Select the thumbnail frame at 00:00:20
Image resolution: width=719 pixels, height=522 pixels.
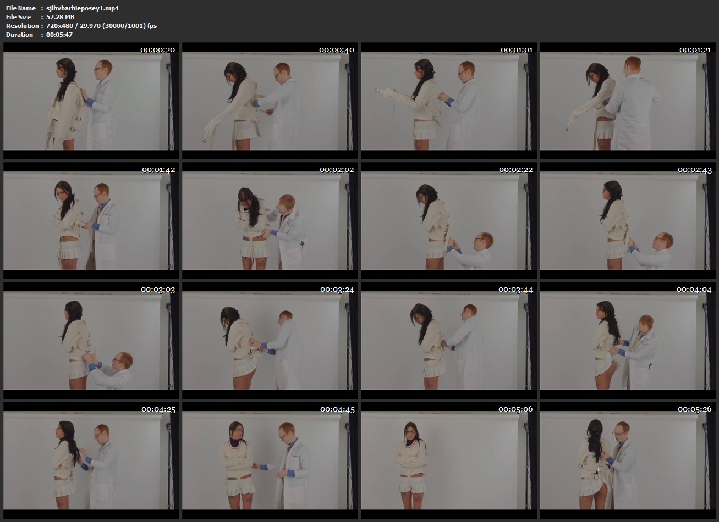[x=91, y=101]
